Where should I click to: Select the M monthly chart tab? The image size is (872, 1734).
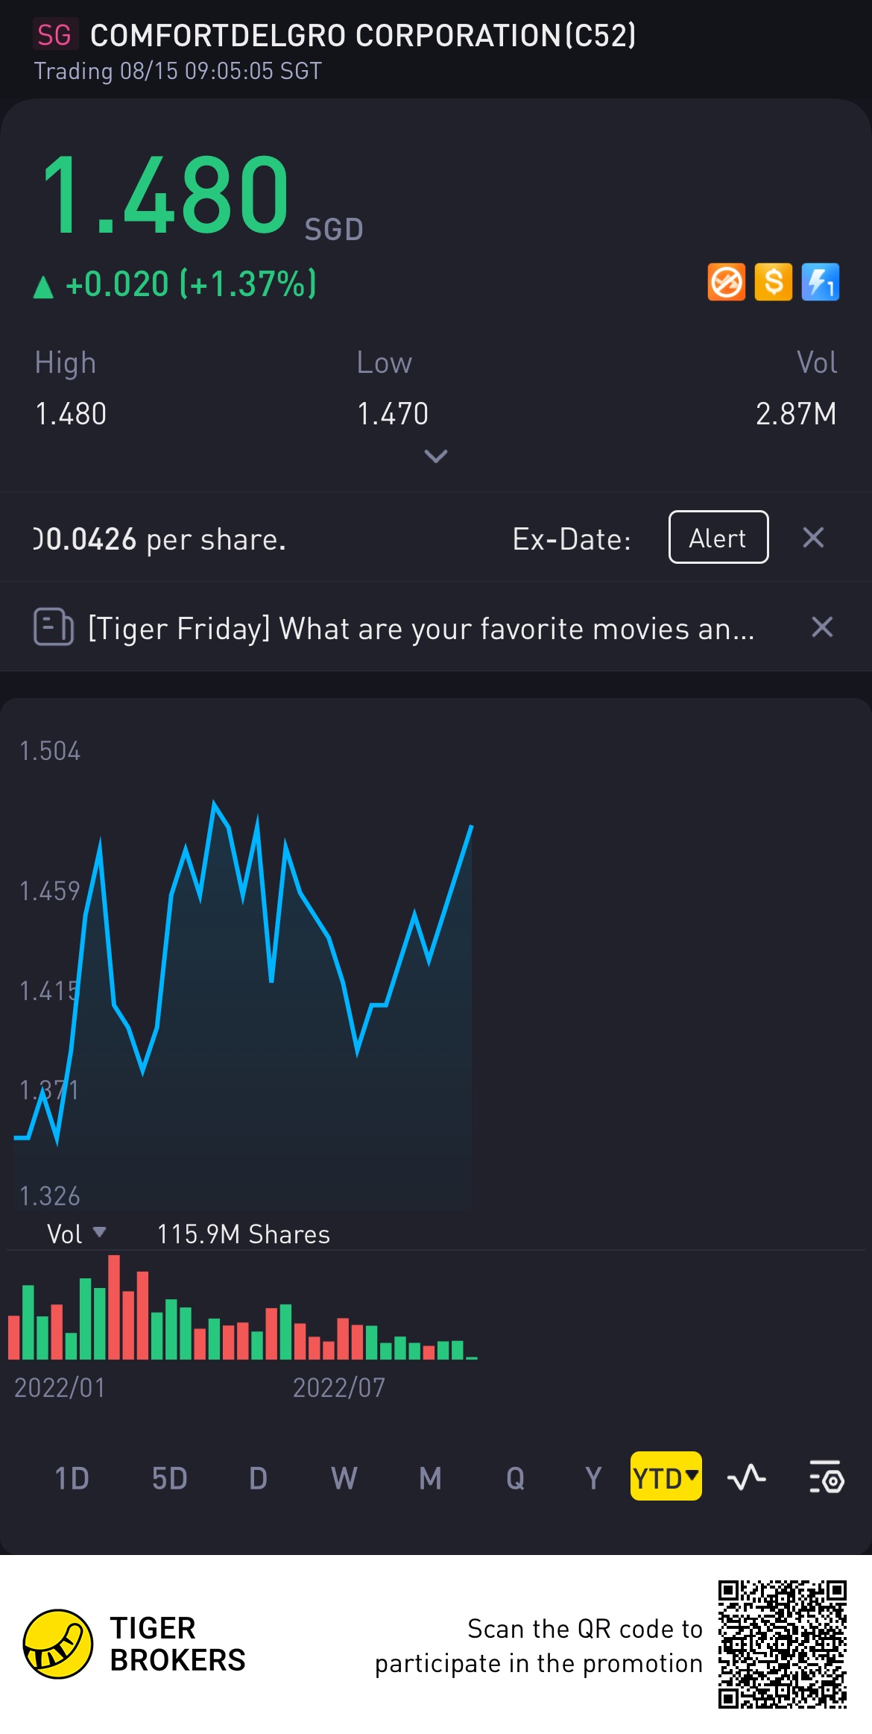[430, 1478]
